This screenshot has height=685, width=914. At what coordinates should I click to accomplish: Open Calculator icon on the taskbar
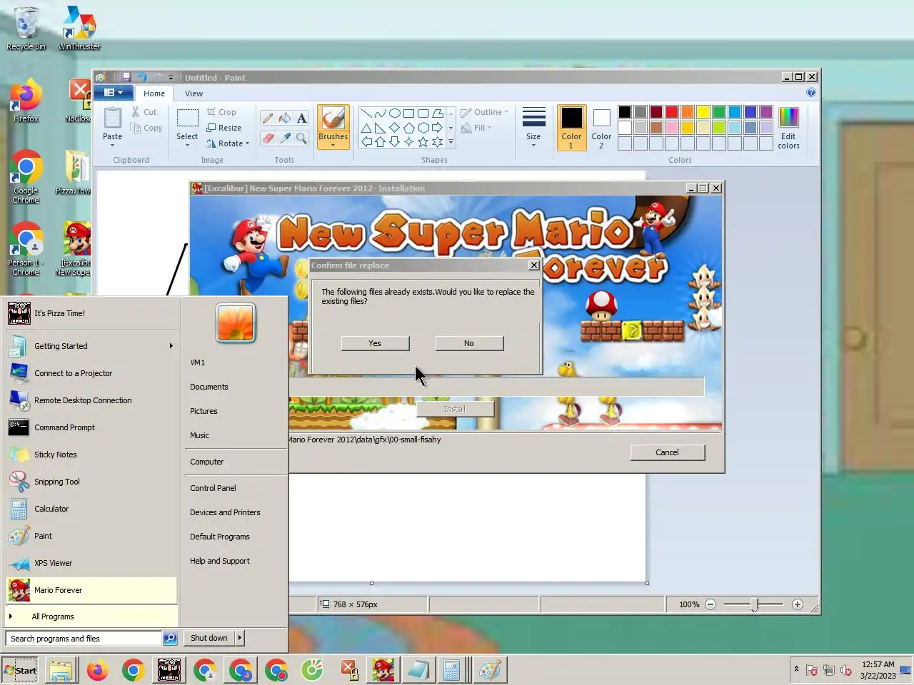pos(451,671)
